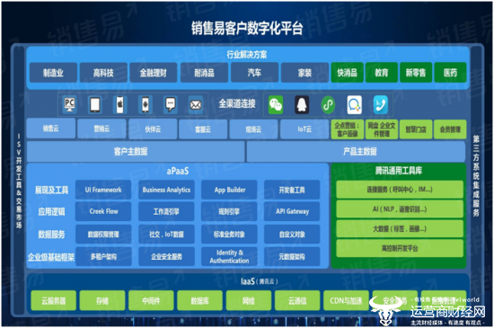Screen dimensions: 494x328
Task: Open the chat bubble message icon
Action: [171, 104]
